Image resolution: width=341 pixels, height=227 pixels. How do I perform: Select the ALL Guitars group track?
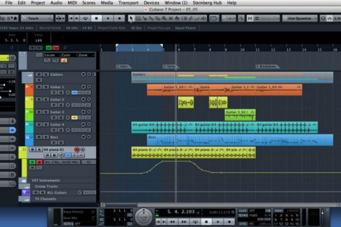point(59,192)
